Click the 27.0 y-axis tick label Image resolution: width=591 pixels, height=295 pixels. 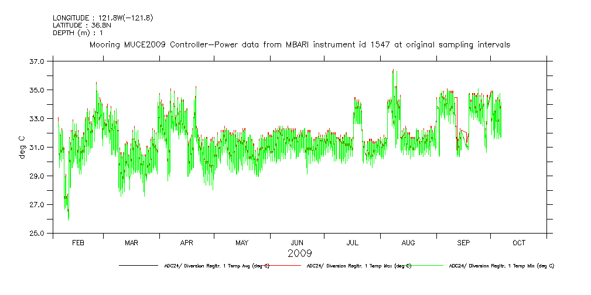tap(37, 205)
